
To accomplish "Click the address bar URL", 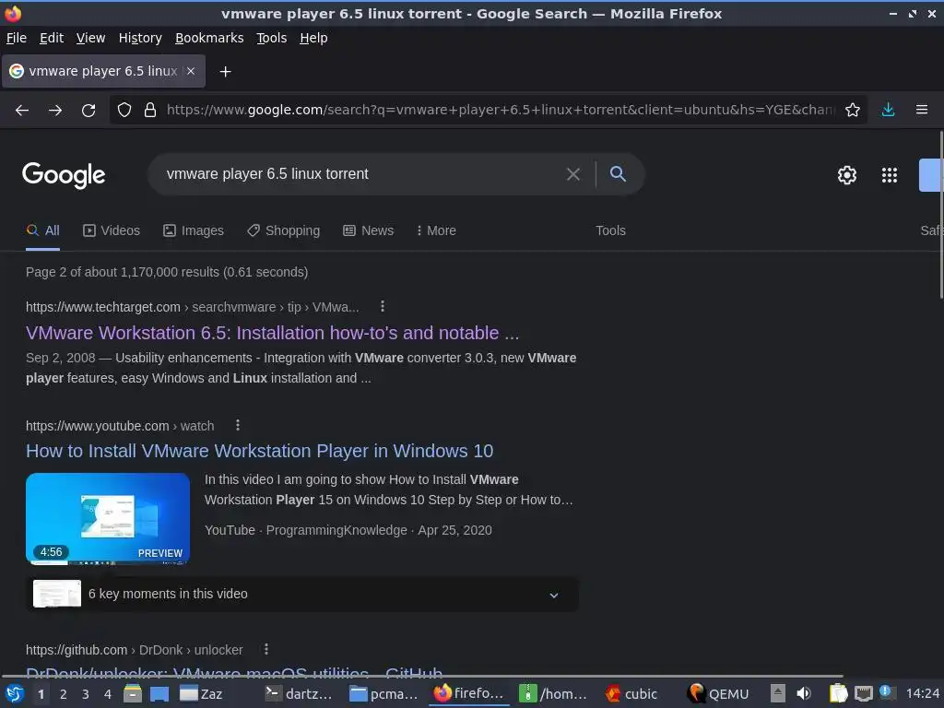I will pos(500,111).
